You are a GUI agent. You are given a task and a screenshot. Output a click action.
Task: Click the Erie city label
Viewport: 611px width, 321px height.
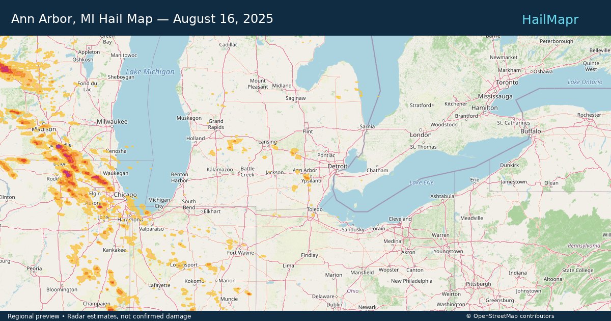[475, 180]
